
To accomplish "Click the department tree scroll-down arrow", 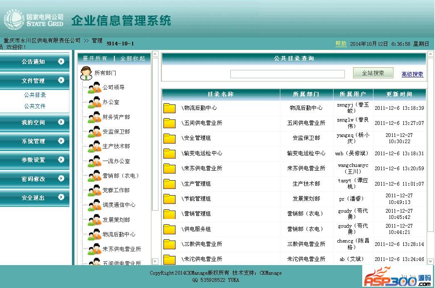I will pos(155,262).
